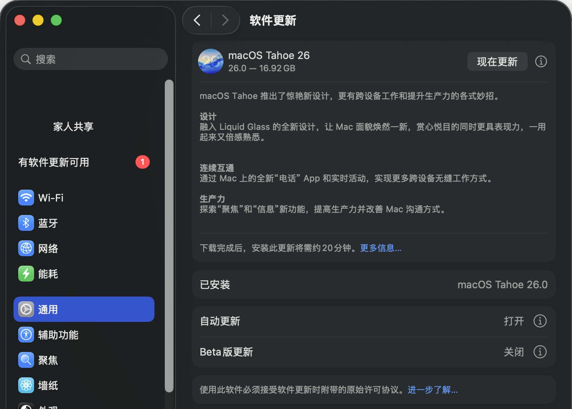Click the Spotlight (聚焦) magnifier icon
The image size is (572, 409).
[26, 360]
